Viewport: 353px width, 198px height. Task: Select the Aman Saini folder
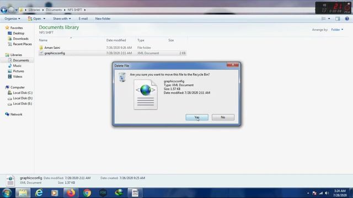[52, 48]
